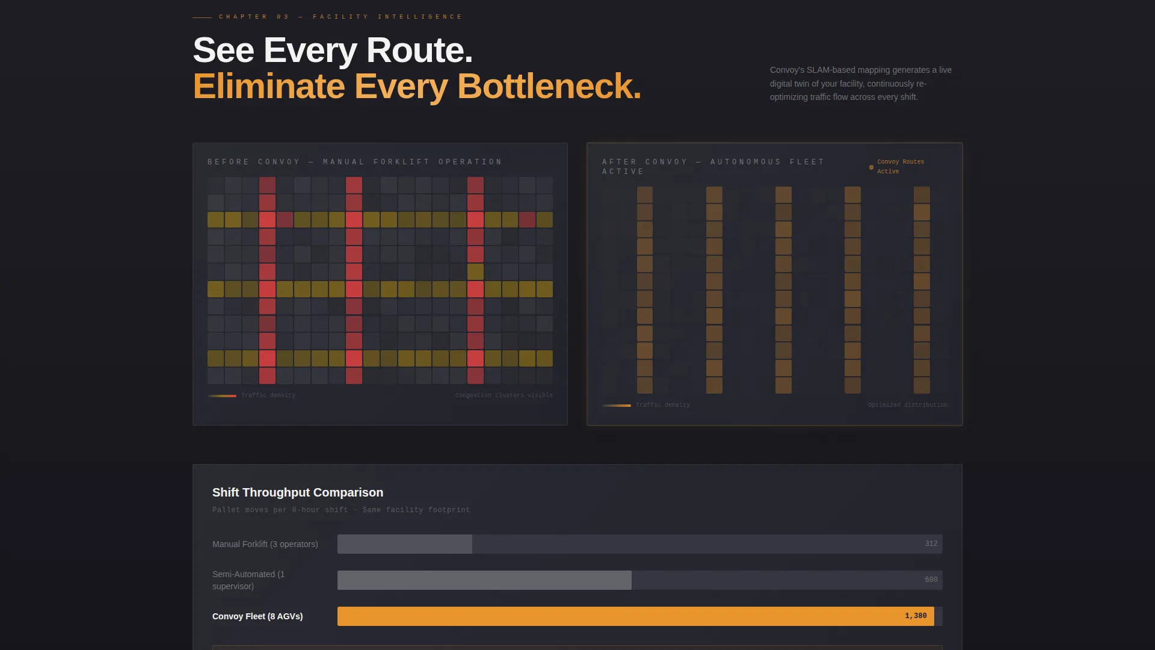Click the Optimized distribution caption

click(908, 405)
